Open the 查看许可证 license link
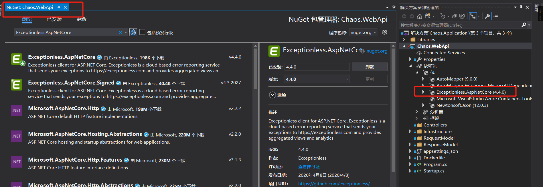 (x=309, y=166)
